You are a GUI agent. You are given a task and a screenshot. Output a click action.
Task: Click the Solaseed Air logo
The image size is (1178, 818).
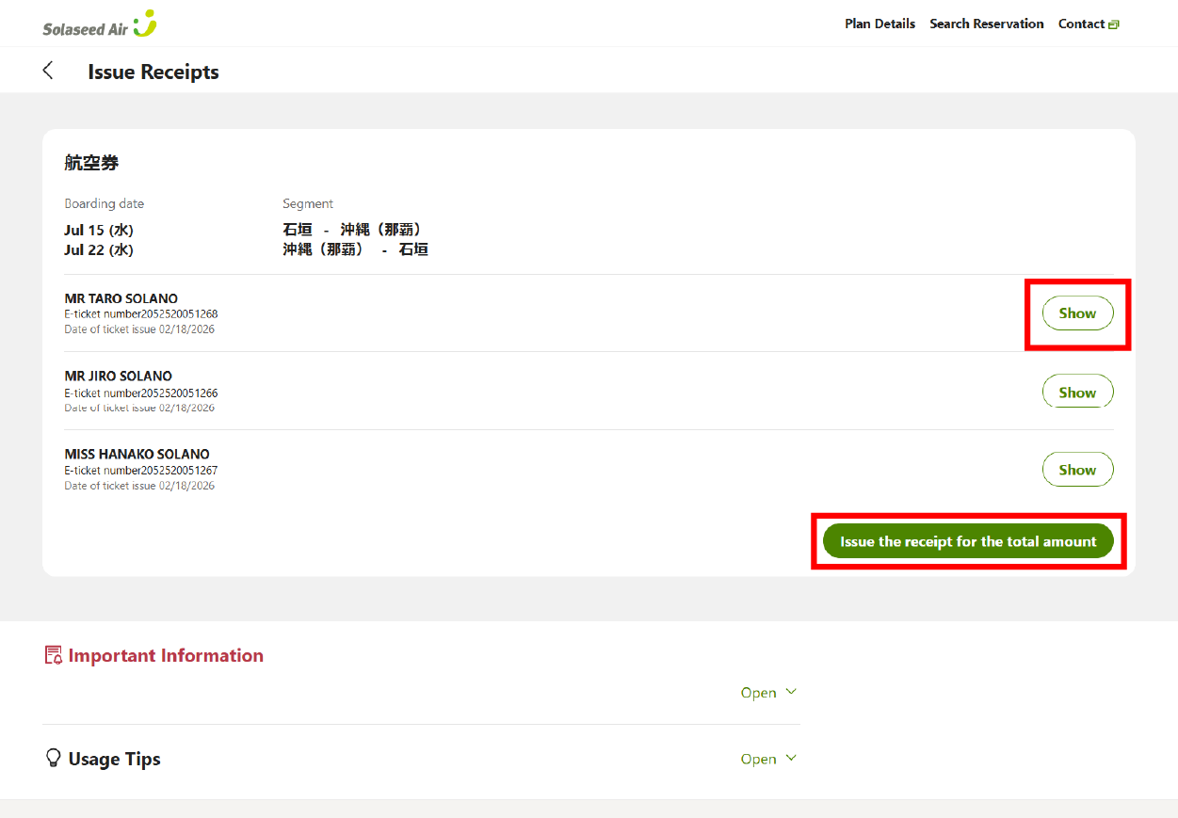[x=99, y=24]
